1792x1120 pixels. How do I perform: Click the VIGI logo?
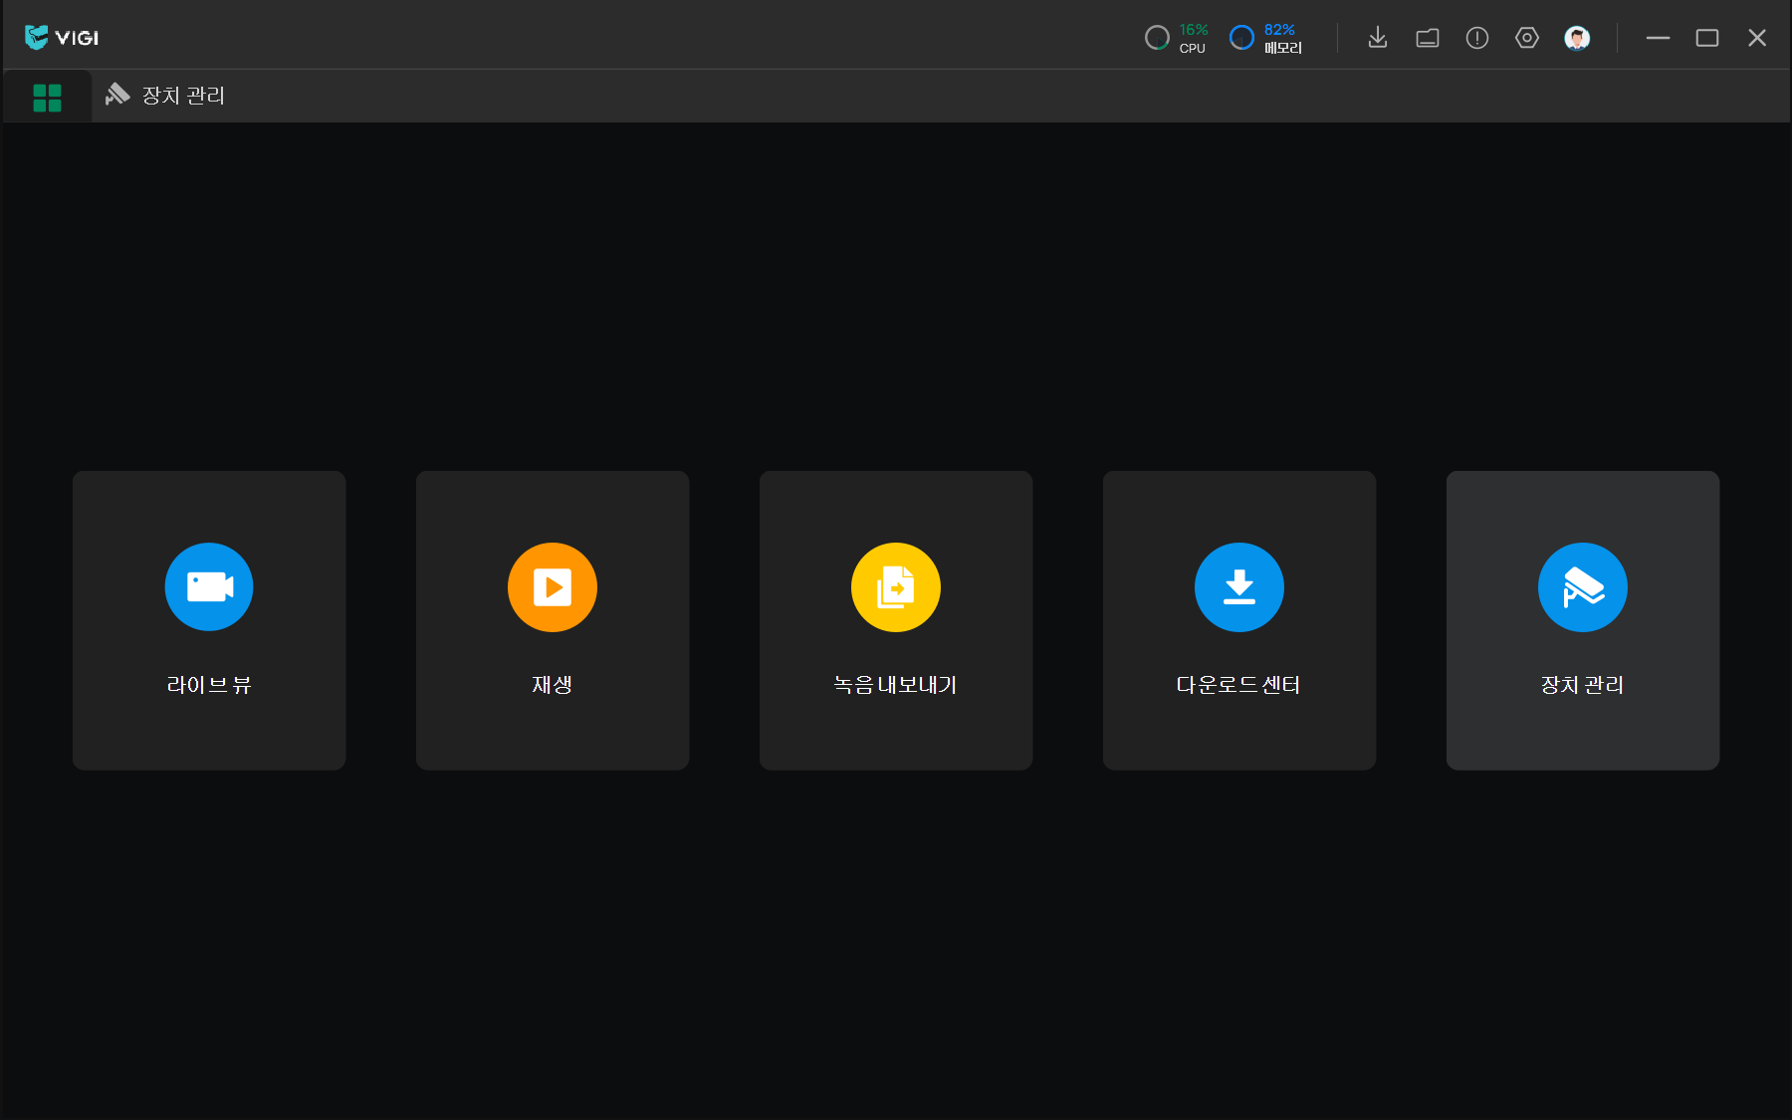62,38
